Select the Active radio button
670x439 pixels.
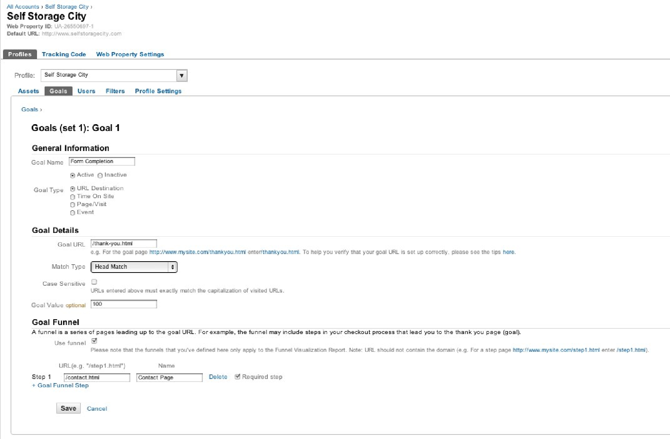pos(73,176)
